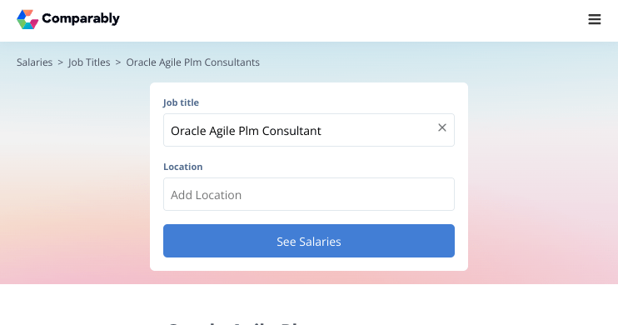Click the See Salaries button
Image resolution: width=618 pixels, height=325 pixels.
pos(309,241)
